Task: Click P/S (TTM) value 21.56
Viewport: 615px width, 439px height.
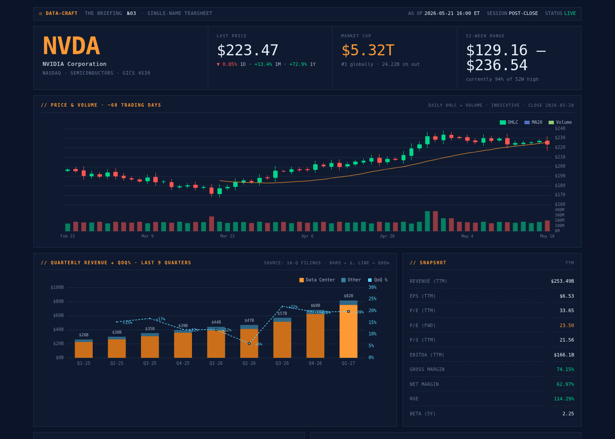Action: 567,340
